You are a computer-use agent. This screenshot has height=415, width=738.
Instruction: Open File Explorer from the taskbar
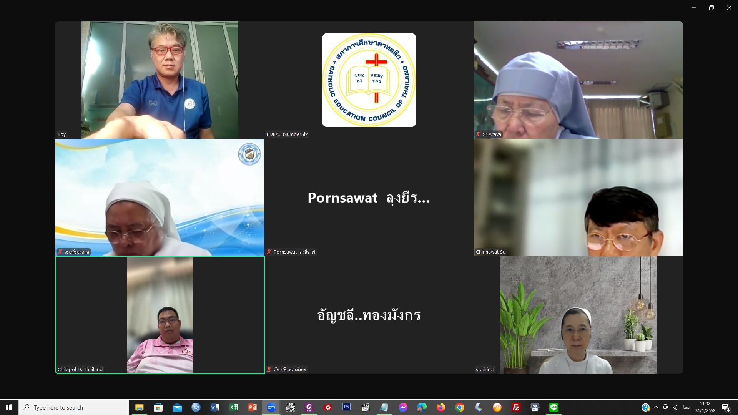(x=139, y=407)
